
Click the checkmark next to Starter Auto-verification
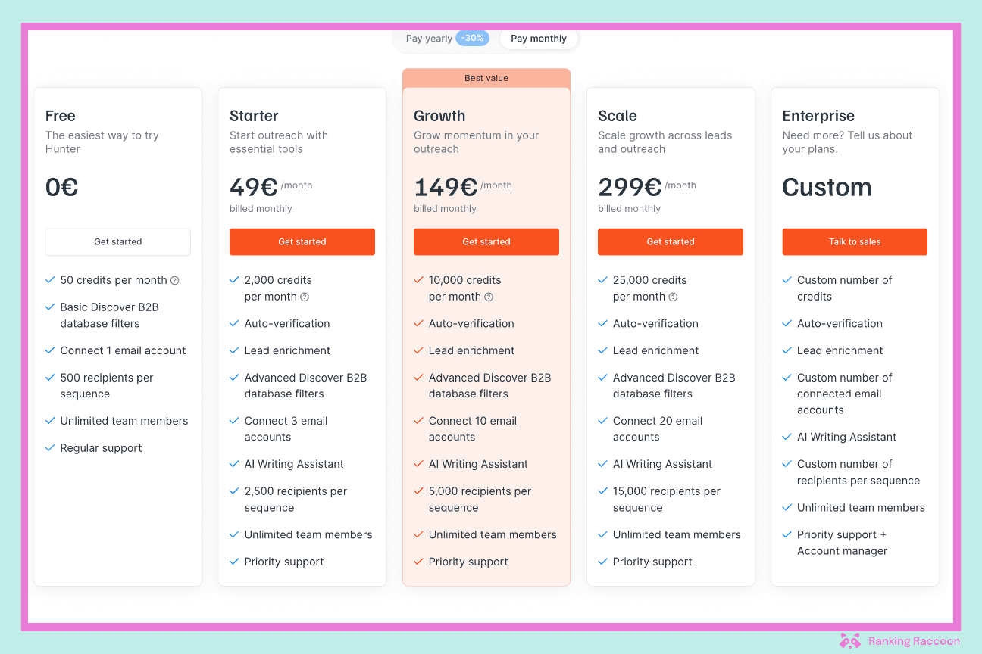(x=234, y=324)
